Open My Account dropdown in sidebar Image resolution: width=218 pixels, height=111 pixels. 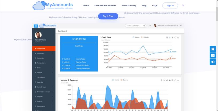click(x=39, y=42)
